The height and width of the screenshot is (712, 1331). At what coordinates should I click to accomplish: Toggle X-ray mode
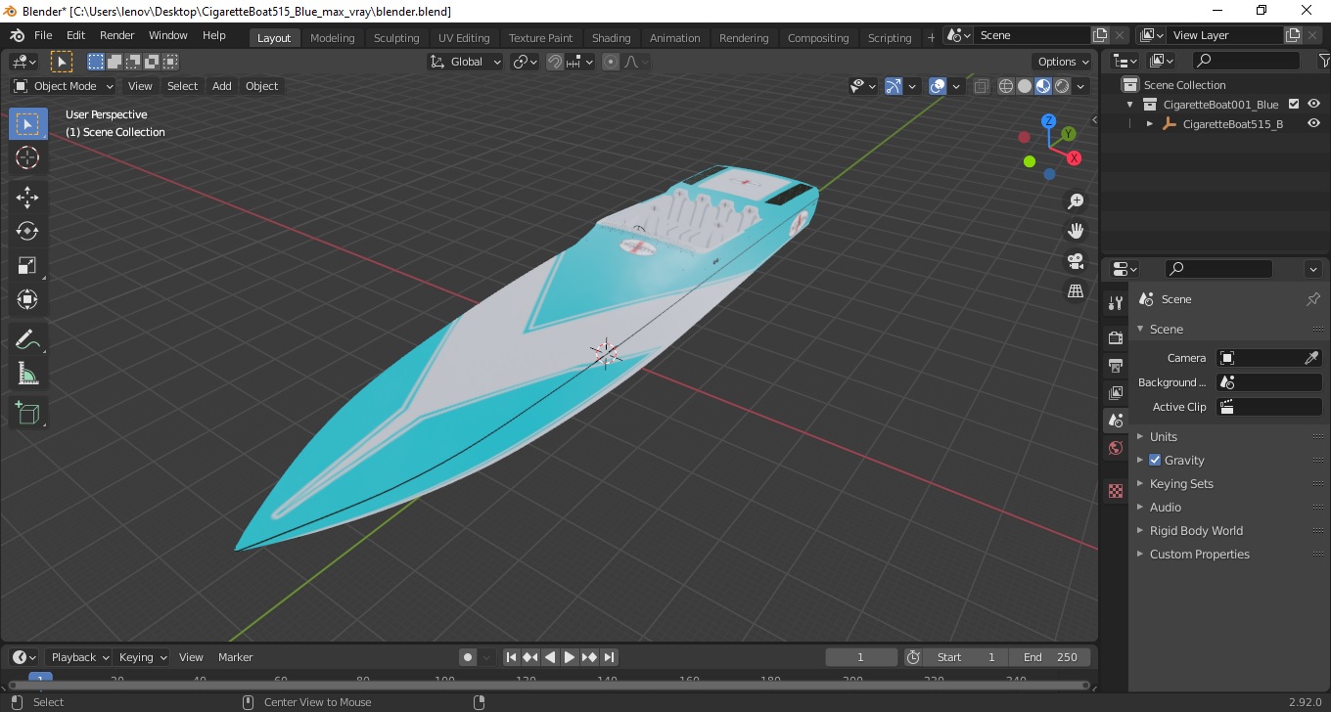click(982, 86)
